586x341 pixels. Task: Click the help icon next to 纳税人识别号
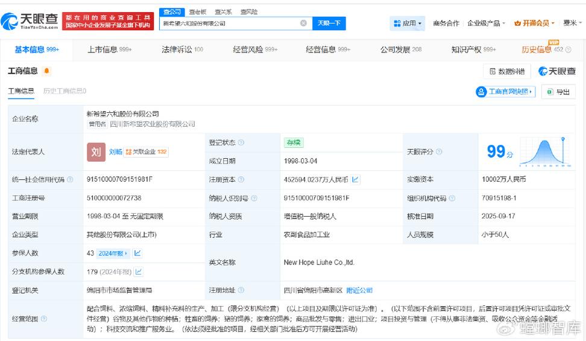pos(254,199)
